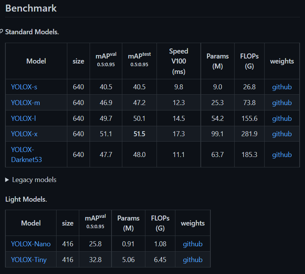305x274 pixels.
Task: Select YOLOX-Tiny FLOPs value 6.45
Action: coord(160,260)
